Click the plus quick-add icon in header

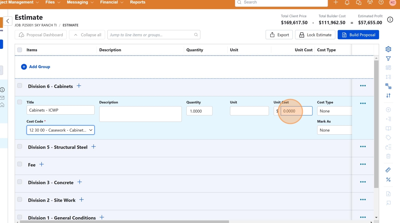336,2
